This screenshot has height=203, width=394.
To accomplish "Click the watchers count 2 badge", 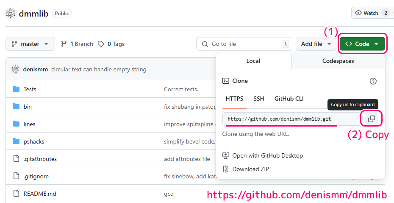I will [386, 13].
